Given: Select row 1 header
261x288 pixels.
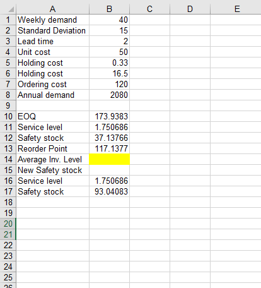Looking at the screenshot, I should (8, 20).
